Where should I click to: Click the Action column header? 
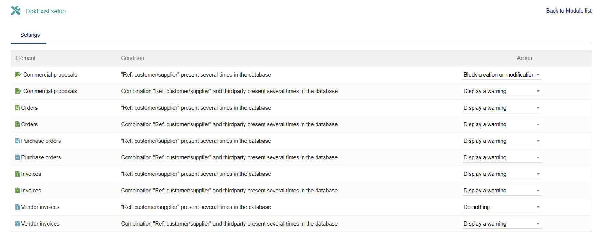pyautogui.click(x=524, y=58)
